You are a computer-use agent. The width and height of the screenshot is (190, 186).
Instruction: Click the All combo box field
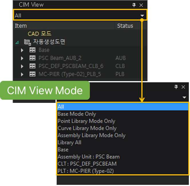[x=80, y=15]
